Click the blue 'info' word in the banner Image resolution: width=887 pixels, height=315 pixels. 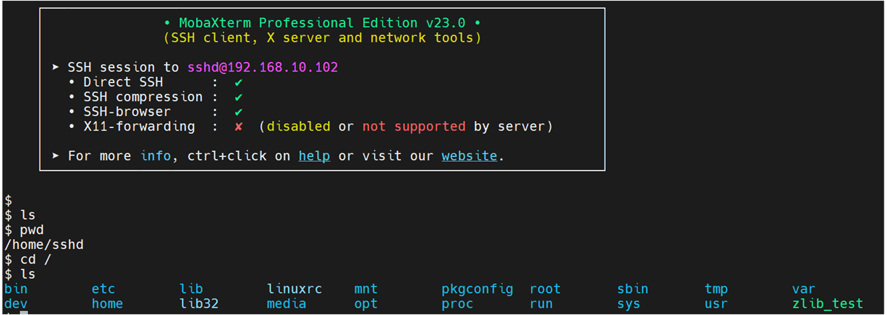point(156,156)
